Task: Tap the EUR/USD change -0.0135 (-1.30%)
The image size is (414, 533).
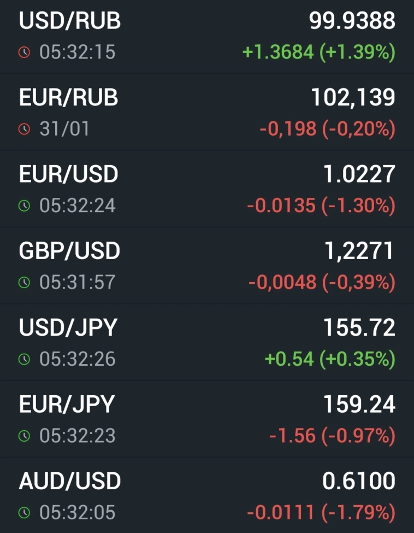Action: (321, 206)
